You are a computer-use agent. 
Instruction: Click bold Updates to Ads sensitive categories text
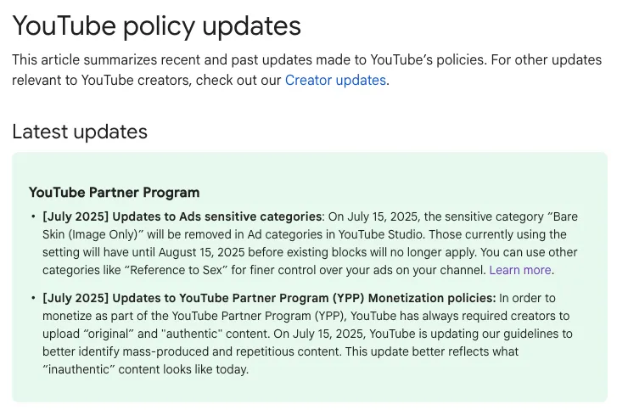216,216
